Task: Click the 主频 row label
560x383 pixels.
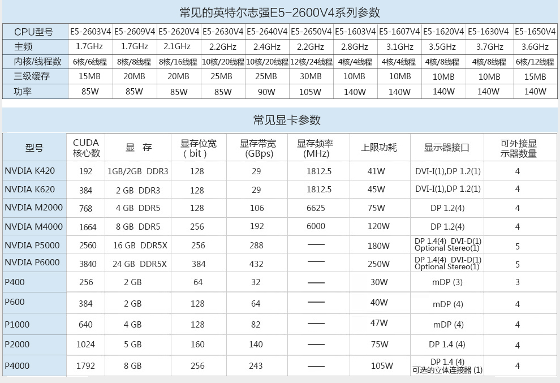Action: [23, 46]
